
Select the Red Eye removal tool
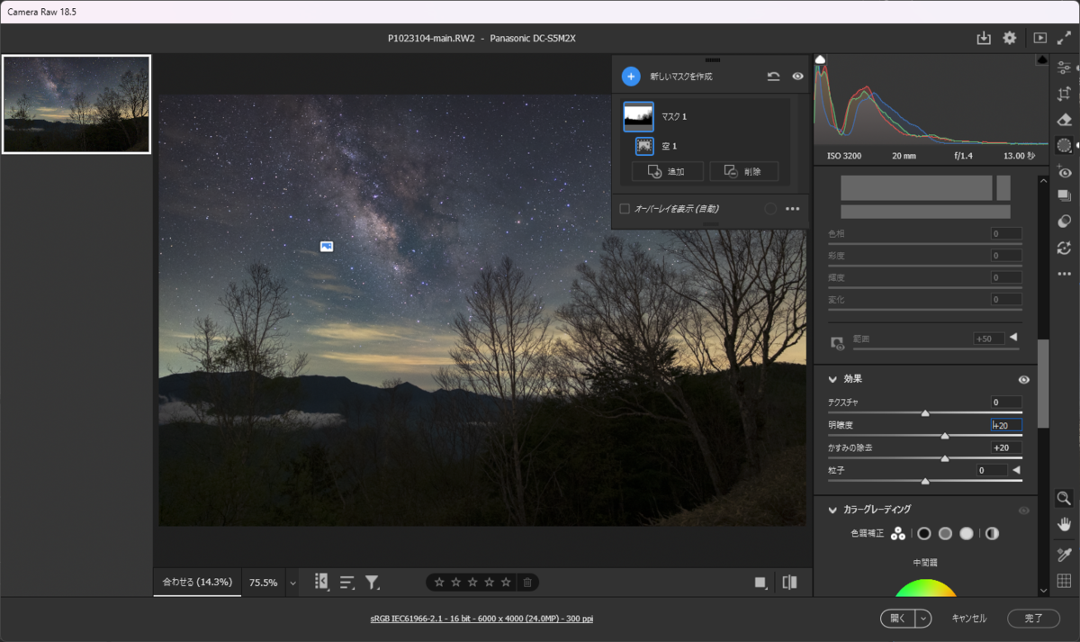pos(1064,172)
